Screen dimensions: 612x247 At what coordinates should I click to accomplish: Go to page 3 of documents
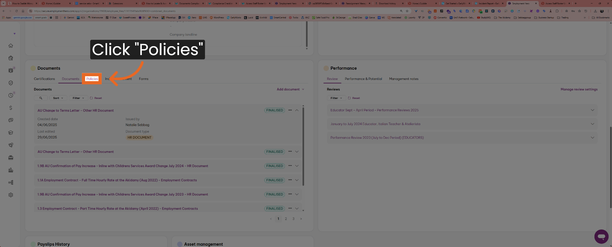(x=294, y=219)
